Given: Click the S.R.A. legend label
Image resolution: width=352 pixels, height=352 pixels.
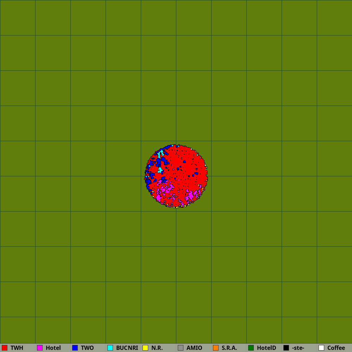Looking at the screenshot, I should tap(229, 348).
